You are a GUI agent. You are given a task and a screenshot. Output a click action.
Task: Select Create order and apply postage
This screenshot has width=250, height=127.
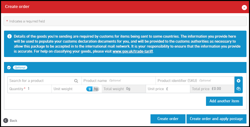click(216, 119)
